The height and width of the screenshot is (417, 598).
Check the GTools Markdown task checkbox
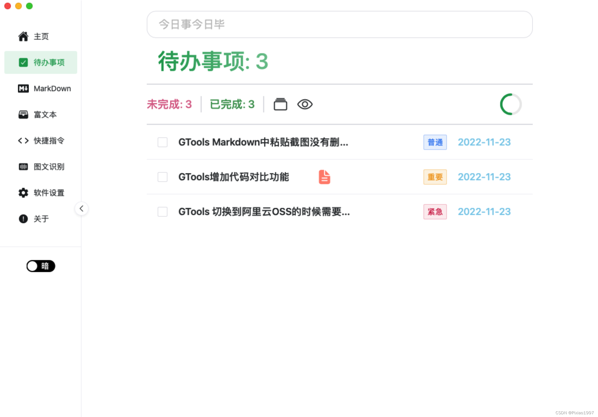(x=163, y=142)
